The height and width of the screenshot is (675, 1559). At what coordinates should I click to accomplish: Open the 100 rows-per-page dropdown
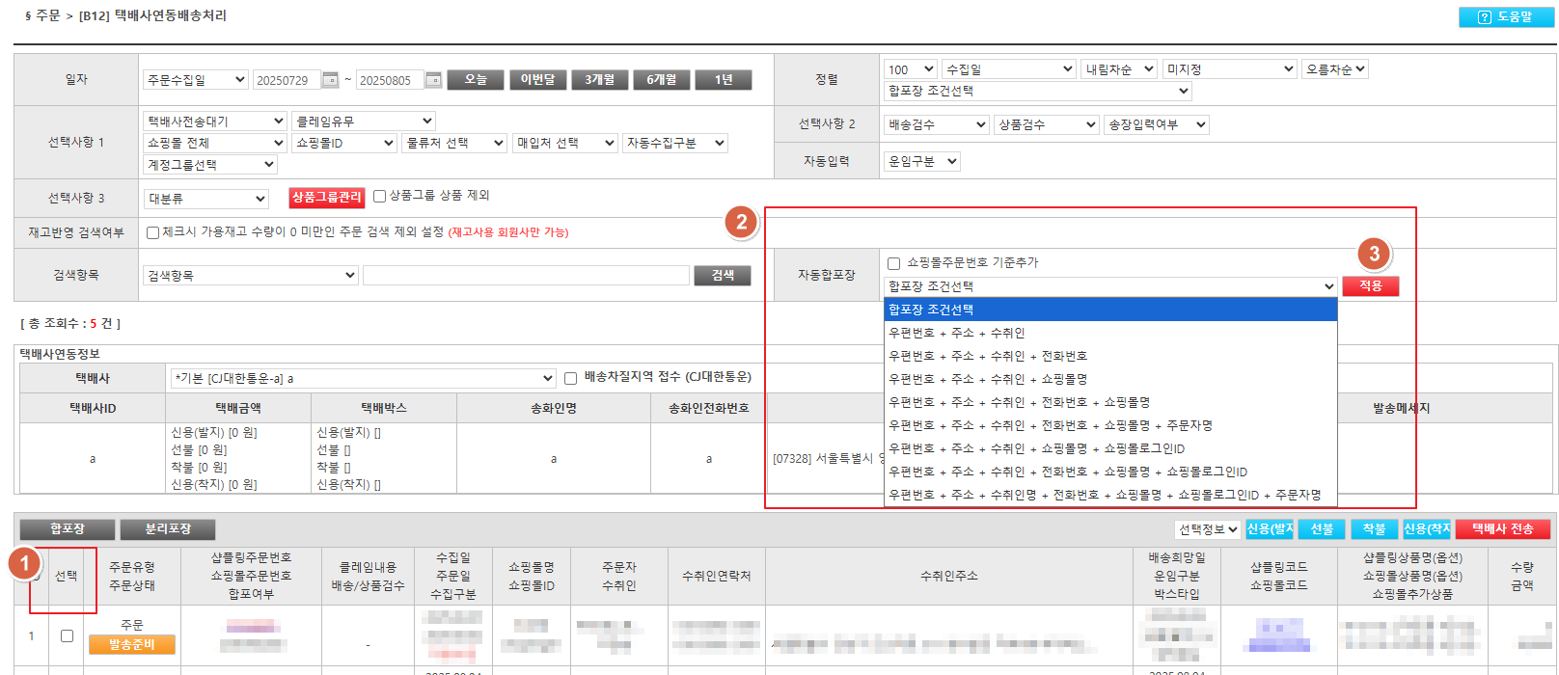[911, 69]
